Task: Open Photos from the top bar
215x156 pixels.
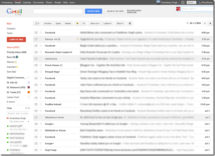Action: click(x=49, y=3)
